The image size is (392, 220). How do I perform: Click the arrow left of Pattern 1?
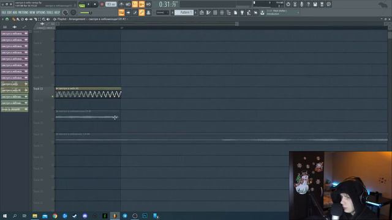[x=173, y=12]
